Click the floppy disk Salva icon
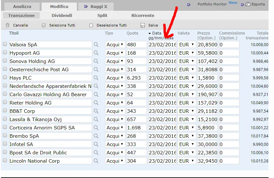 (x=143, y=25)
